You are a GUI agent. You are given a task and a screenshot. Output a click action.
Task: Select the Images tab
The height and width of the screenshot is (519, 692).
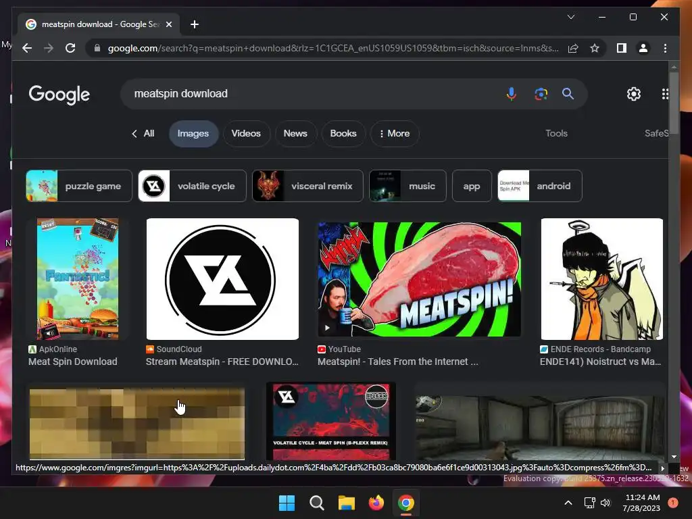pyautogui.click(x=193, y=133)
